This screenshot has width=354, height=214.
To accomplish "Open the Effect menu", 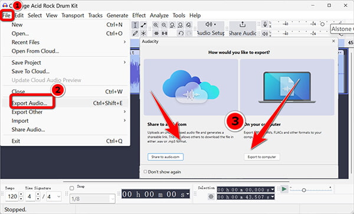I will pos(139,15).
